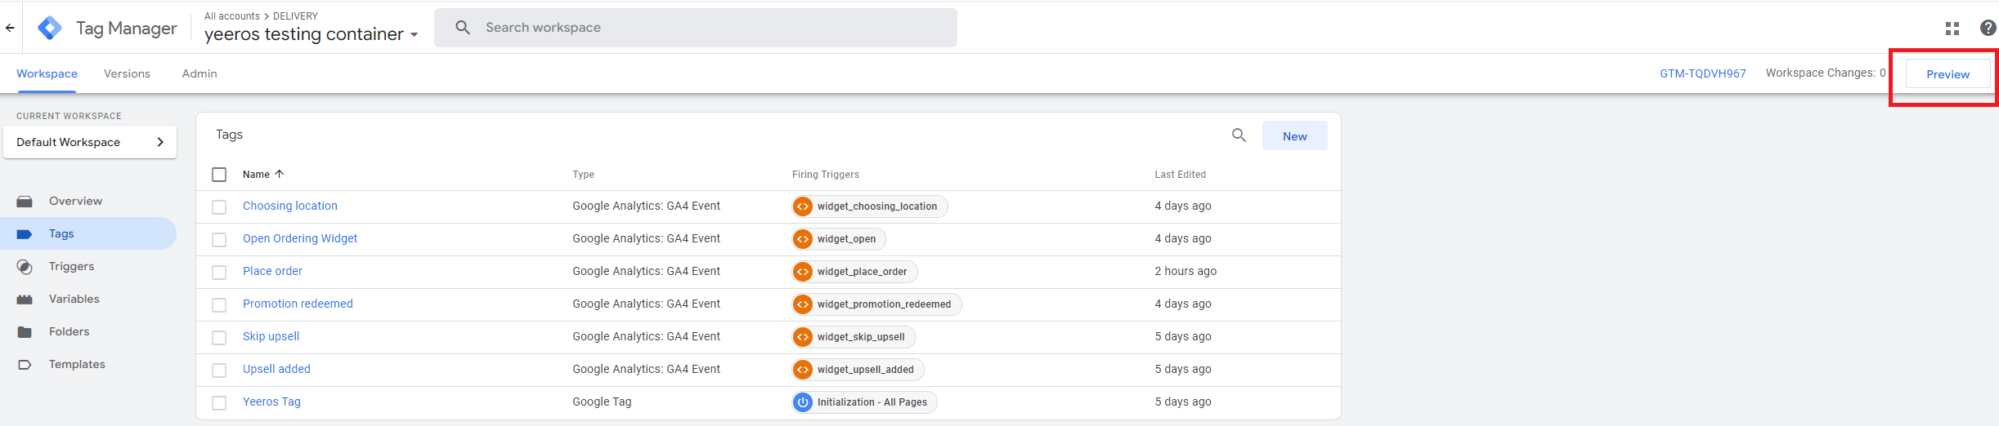Check the Place order tag checkbox
1999x426 pixels.
tap(219, 273)
